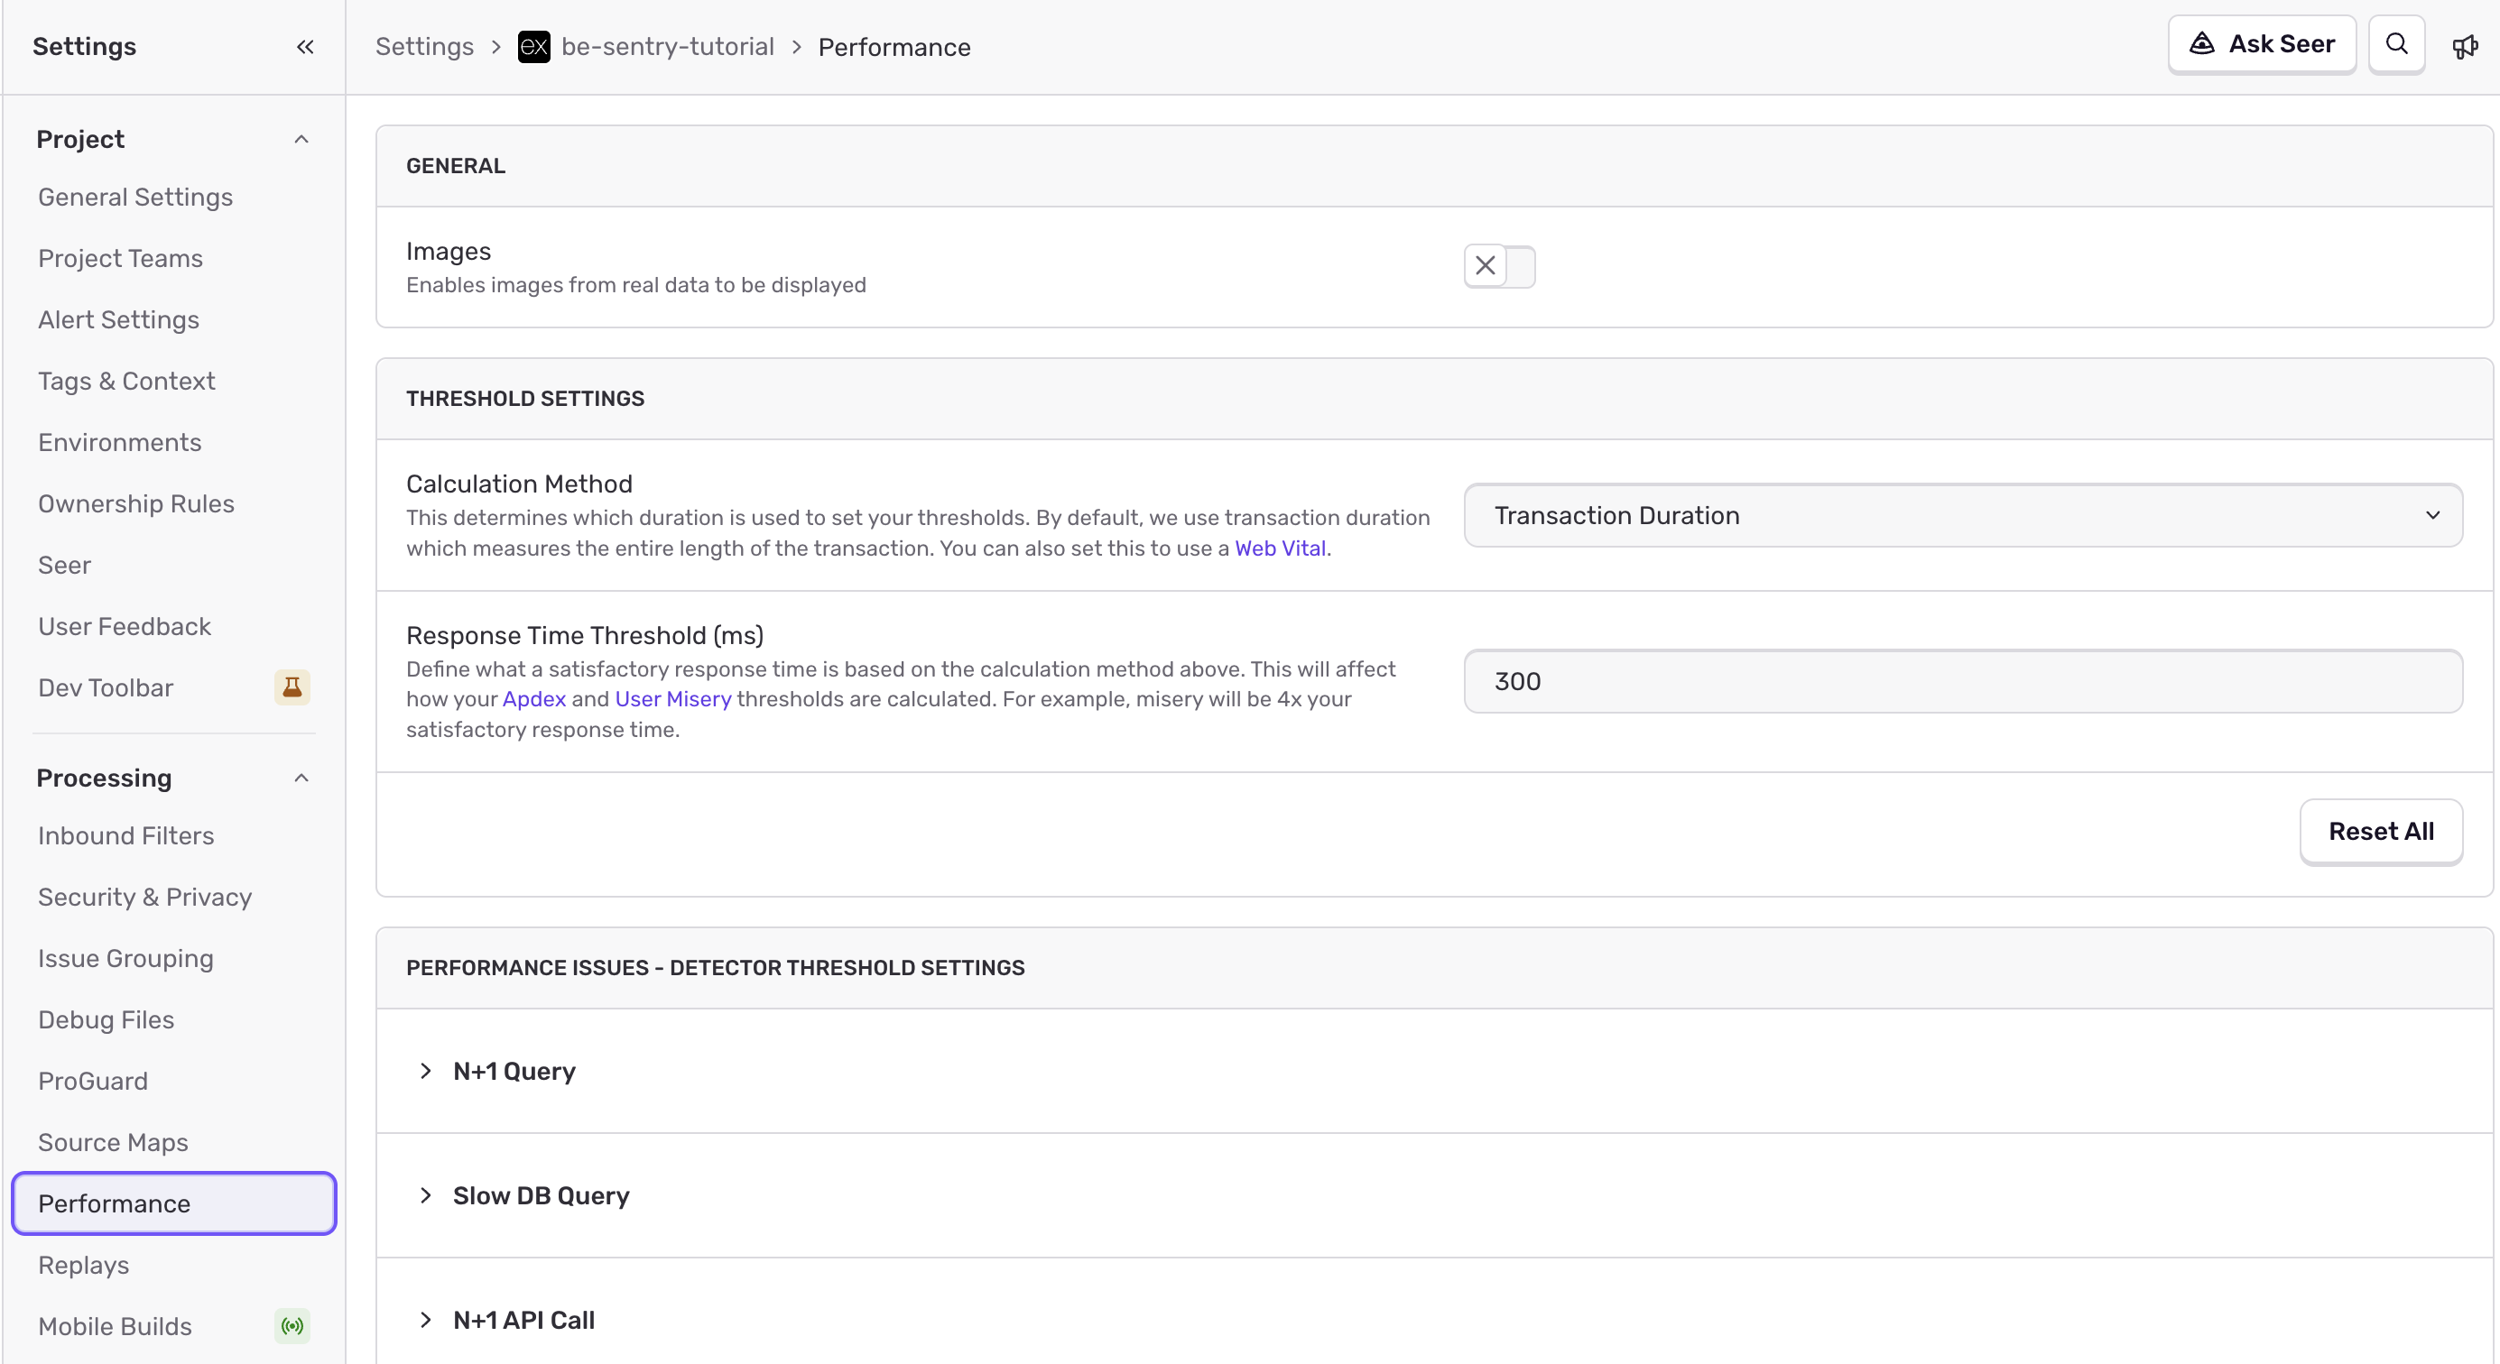Viewport: 2500px width, 1364px height.
Task: Click the Reset All button
Action: [x=2381, y=832]
